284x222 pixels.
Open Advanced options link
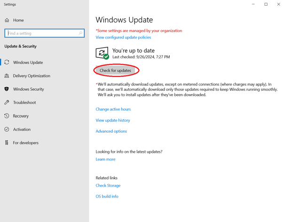click(111, 131)
